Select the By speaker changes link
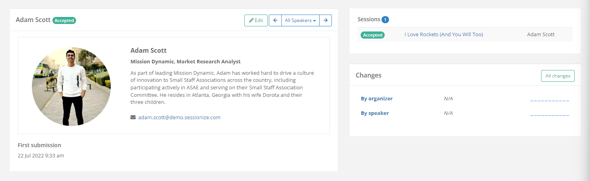590x181 pixels. [x=375, y=113]
